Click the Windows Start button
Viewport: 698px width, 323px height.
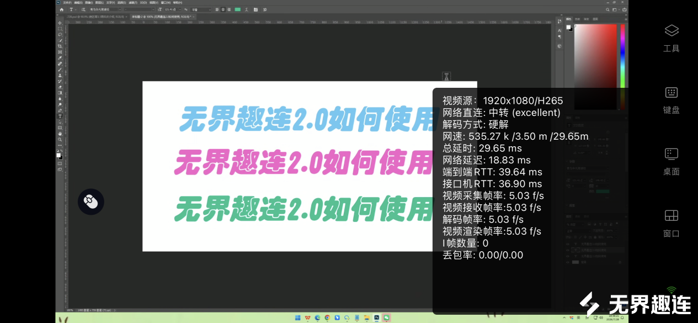pyautogui.click(x=297, y=317)
